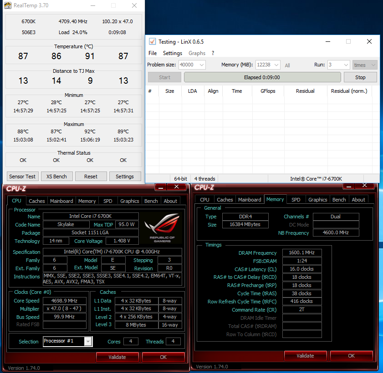This screenshot has width=383, height=373.
Task: Click the Load 24.0% reading in RealTemp
Action: (x=73, y=32)
